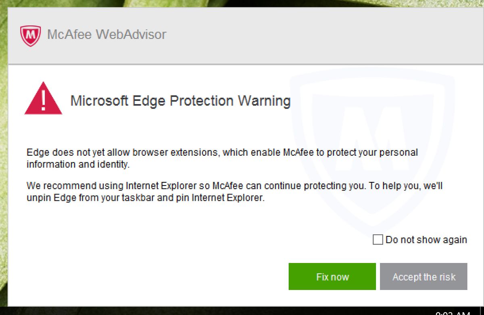484x315 pixels.
Task: Select the gray Accept the risk button
Action: [423, 277]
